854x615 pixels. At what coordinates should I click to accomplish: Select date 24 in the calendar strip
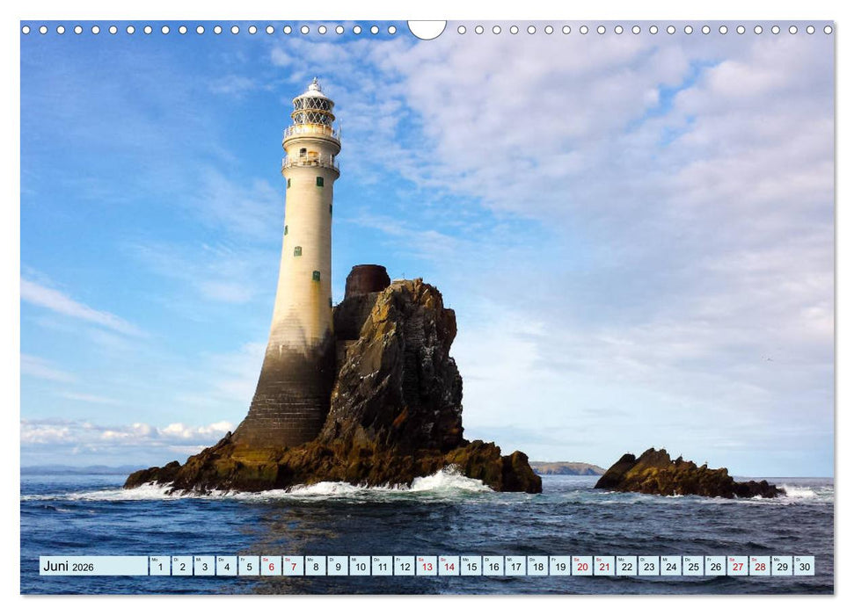tap(670, 566)
